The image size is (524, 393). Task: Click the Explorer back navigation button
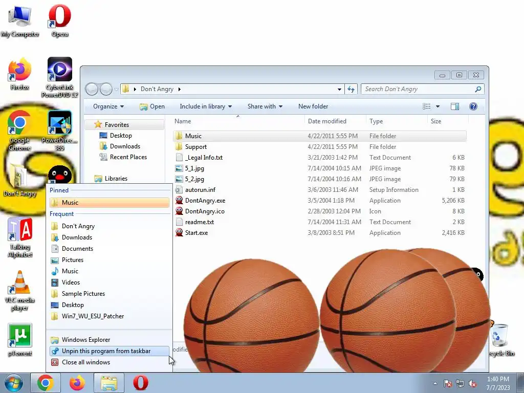92,89
